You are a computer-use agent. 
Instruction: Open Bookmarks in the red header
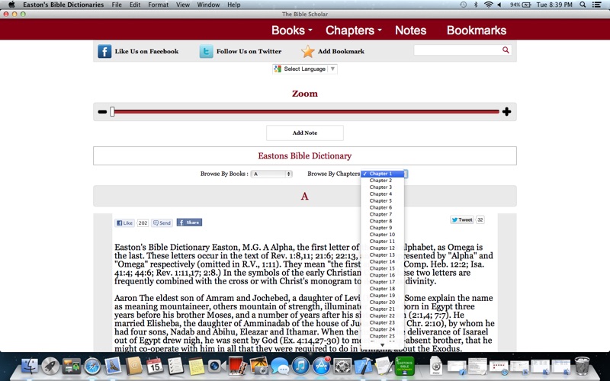click(x=477, y=30)
